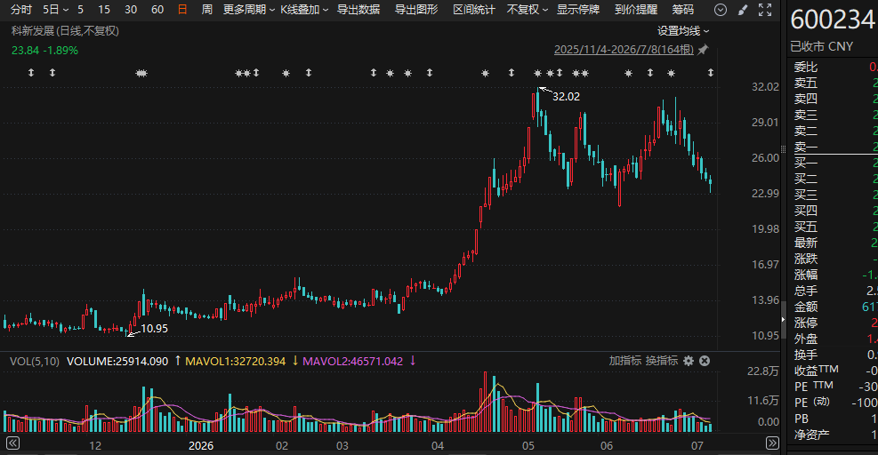The height and width of the screenshot is (455, 878).
Task: Click the 05 month axis label
Action: 528,445
